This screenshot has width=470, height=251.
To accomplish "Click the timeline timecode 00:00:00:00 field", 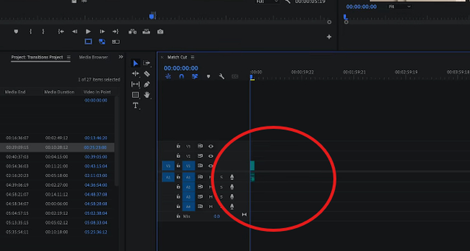I will point(181,68).
